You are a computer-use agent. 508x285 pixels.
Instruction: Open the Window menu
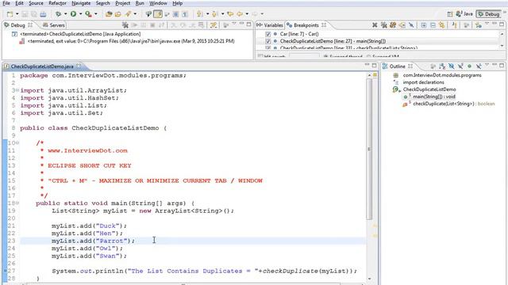coord(158,3)
